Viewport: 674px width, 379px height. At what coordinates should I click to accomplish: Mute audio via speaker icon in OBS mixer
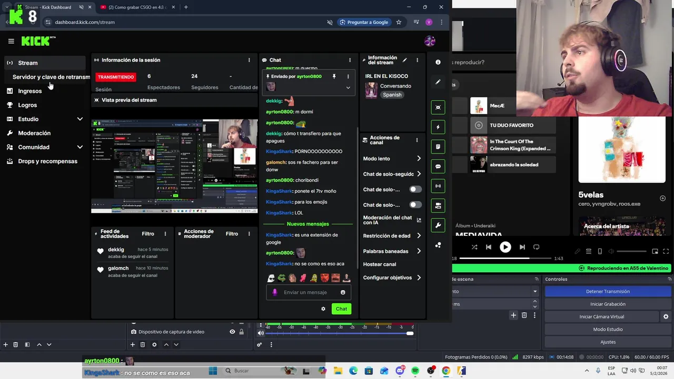click(261, 333)
